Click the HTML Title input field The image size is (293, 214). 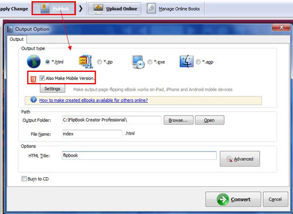tap(139, 156)
